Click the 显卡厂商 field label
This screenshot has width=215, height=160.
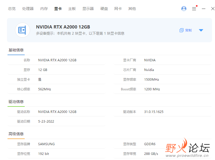[x=130, y=60]
